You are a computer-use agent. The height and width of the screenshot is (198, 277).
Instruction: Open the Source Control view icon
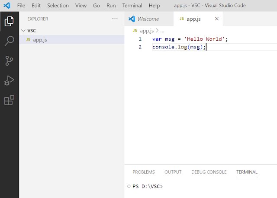click(9, 61)
